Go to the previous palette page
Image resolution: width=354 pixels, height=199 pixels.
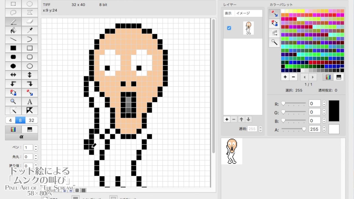tap(304, 77)
